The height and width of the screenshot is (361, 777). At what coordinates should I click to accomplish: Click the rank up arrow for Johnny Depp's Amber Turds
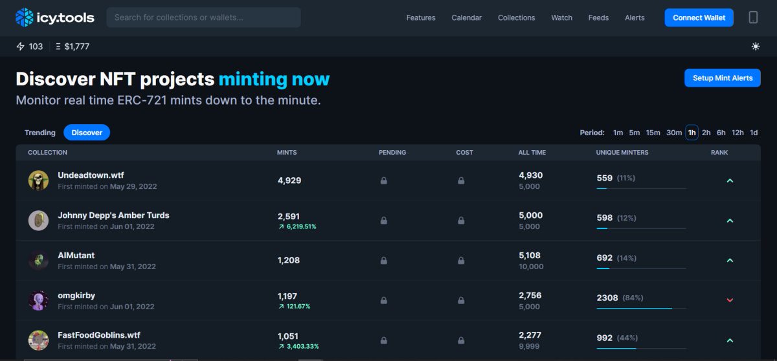pyautogui.click(x=730, y=221)
